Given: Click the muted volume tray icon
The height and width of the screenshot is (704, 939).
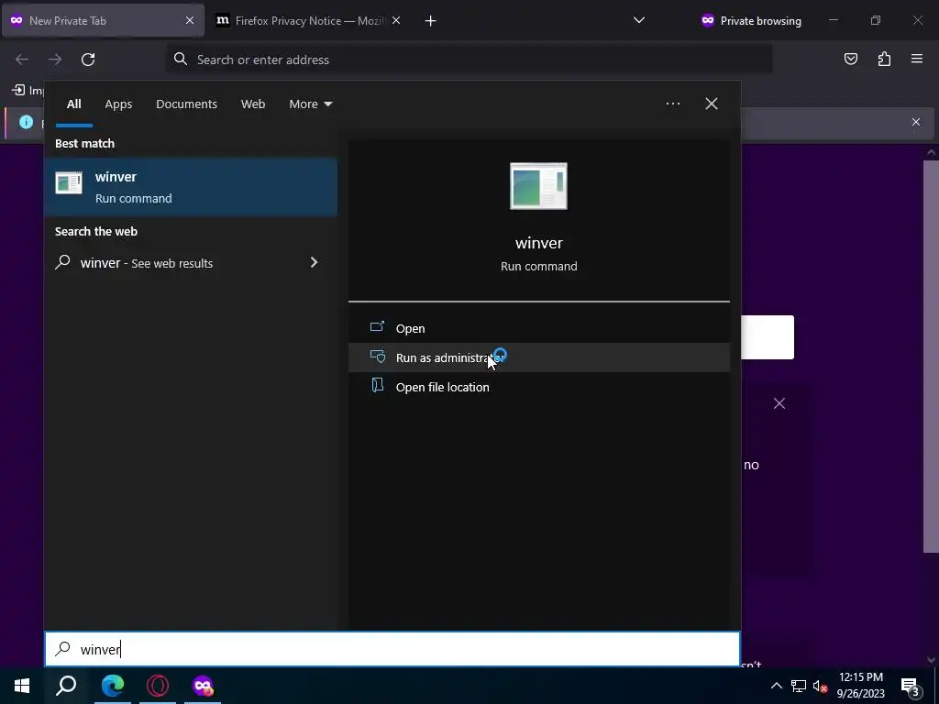Looking at the screenshot, I should [821, 686].
